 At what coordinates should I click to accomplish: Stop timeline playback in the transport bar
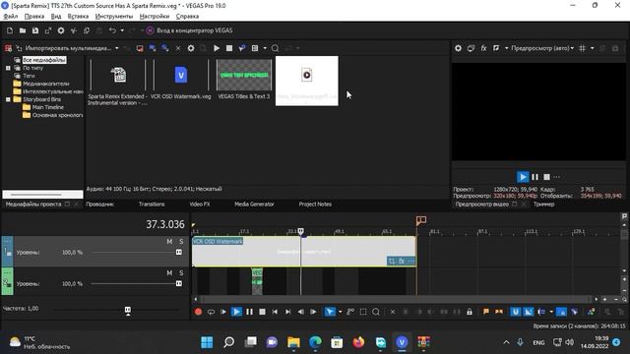pyautogui.click(x=262, y=312)
